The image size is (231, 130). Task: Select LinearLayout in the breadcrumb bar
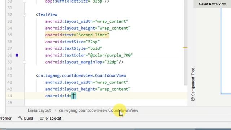coord(39,110)
